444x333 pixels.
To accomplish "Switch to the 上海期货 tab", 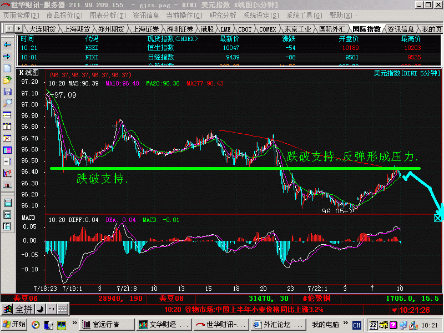I will coord(77,29).
